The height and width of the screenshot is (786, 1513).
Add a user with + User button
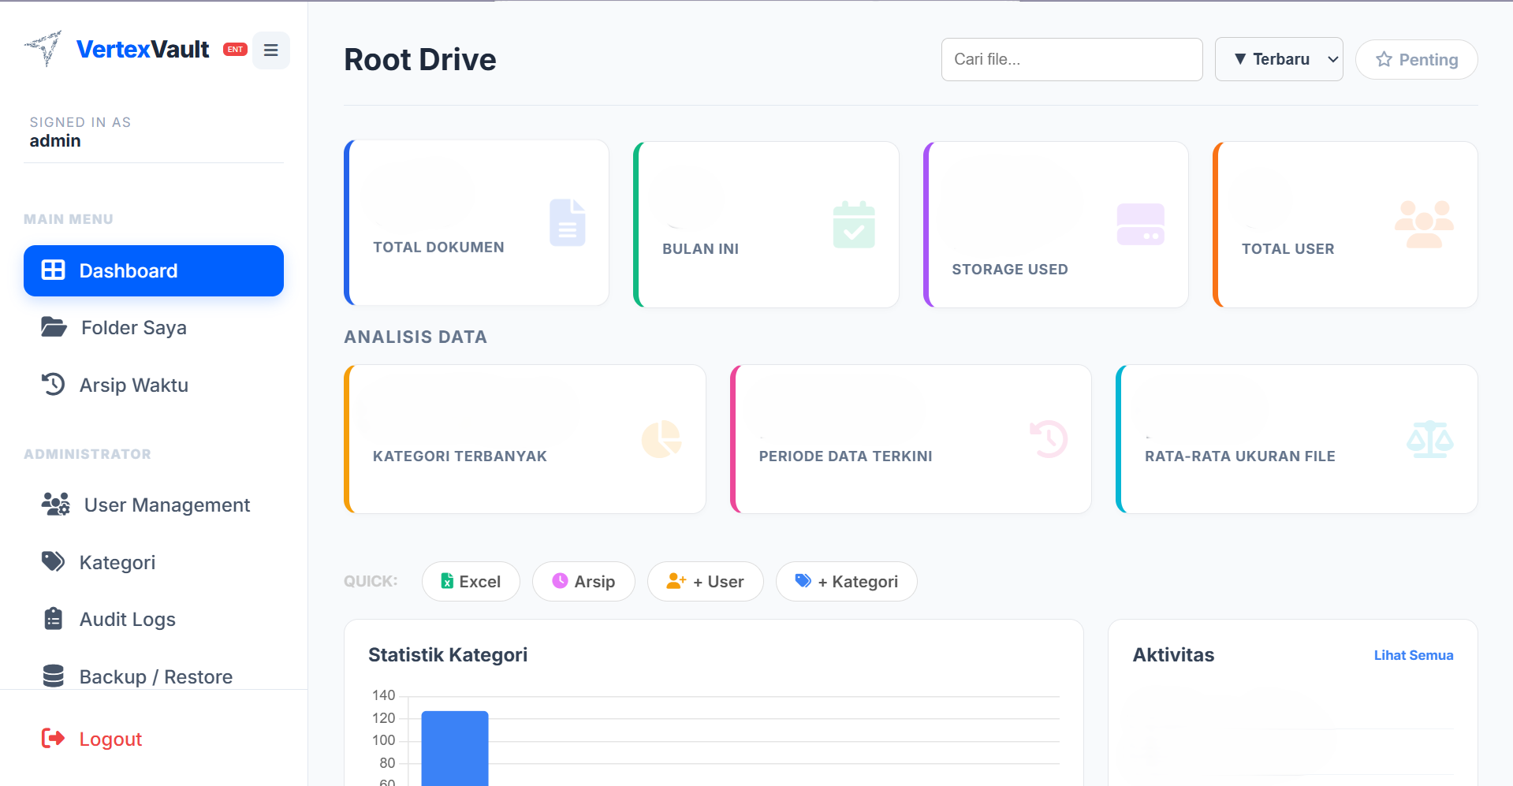pyautogui.click(x=706, y=582)
